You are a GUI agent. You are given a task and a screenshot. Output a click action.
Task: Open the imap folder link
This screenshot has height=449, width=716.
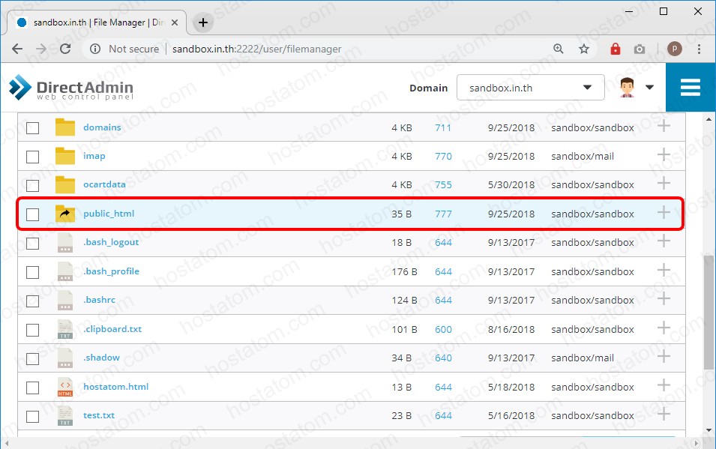pos(94,156)
